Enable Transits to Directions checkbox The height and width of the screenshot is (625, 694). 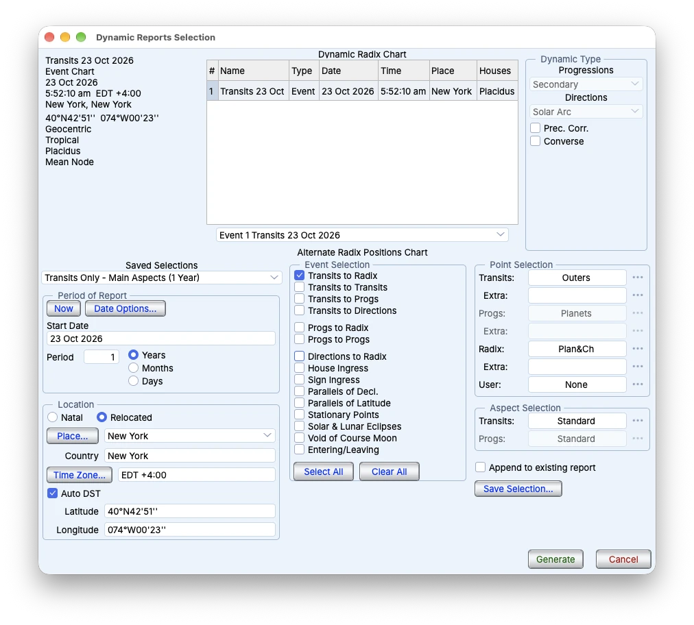click(300, 310)
